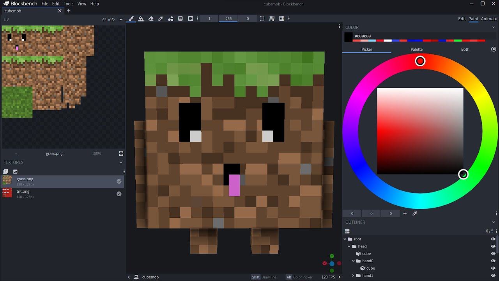Toggle mirror painting mode
This screenshot has width=499, height=281.
coord(262,19)
